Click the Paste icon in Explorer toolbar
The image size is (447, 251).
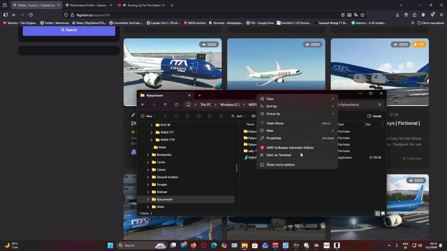(x=188, y=116)
